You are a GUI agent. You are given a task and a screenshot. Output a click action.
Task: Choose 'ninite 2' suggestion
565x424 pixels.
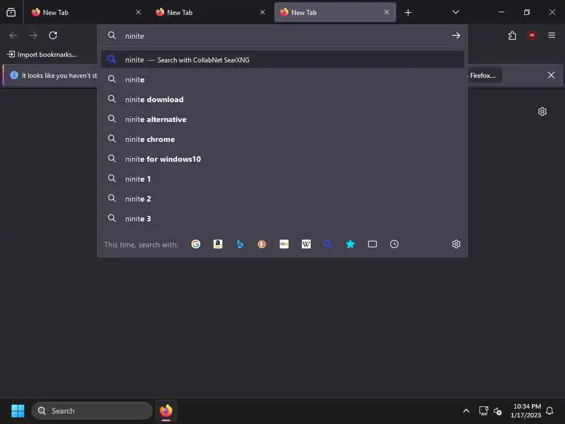coord(282,198)
